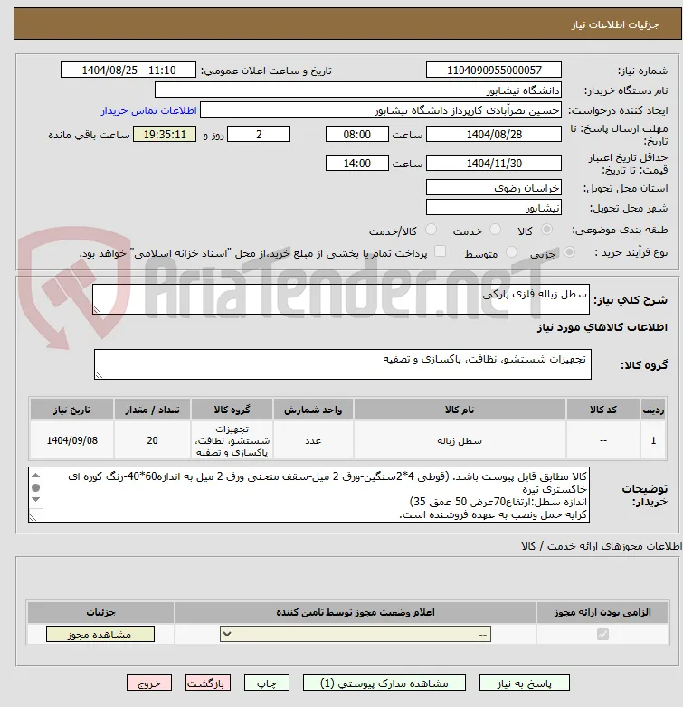Click the چاپ print button
This screenshot has width=683, height=707.
267,683
